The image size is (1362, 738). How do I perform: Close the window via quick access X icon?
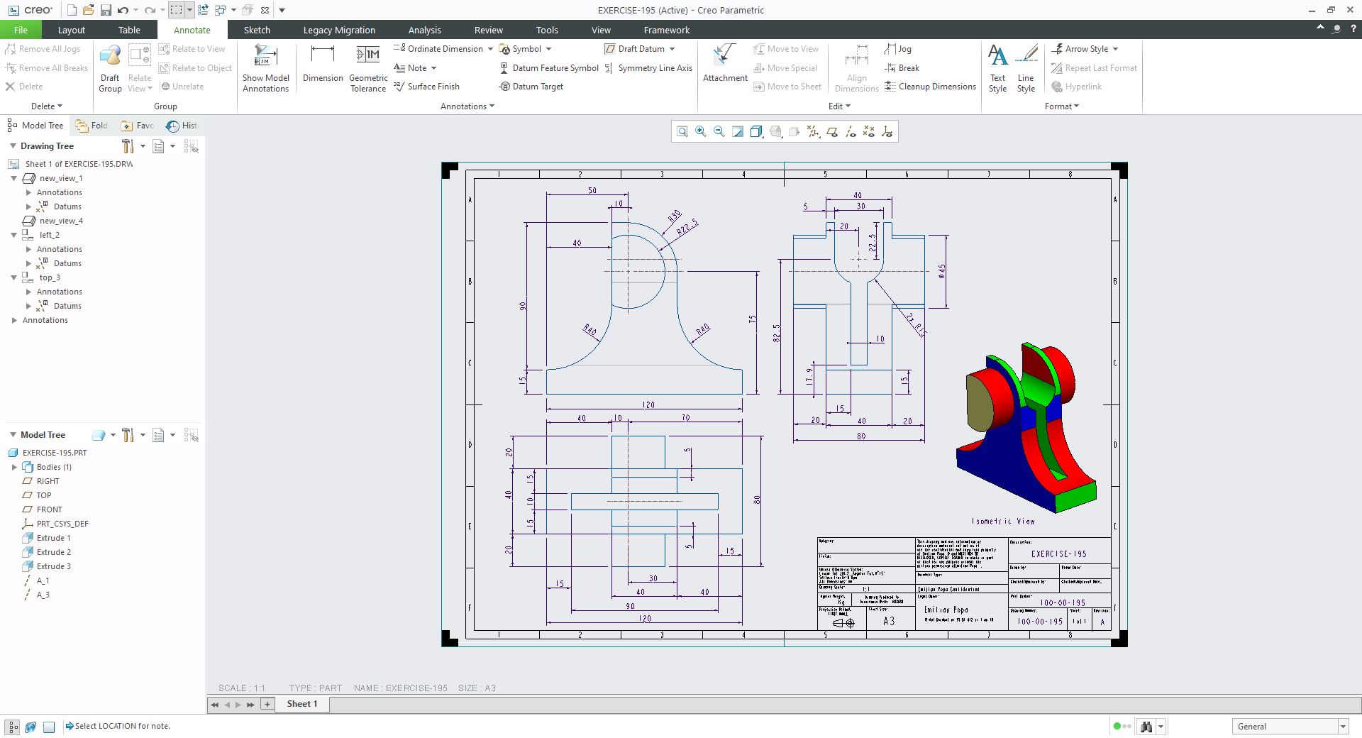[x=265, y=10]
